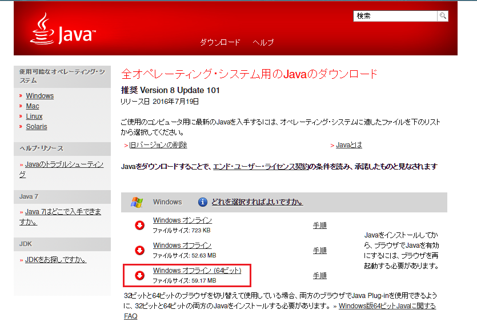
Task: Click the red download arrow for Windows オフライン 52.63 MB
Action: [x=139, y=250]
